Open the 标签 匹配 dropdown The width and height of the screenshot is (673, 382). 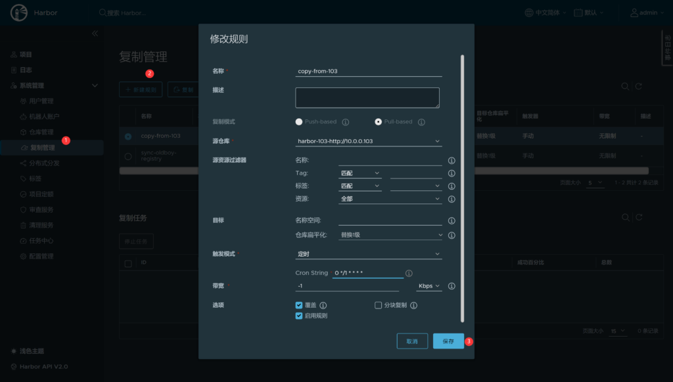click(x=360, y=186)
